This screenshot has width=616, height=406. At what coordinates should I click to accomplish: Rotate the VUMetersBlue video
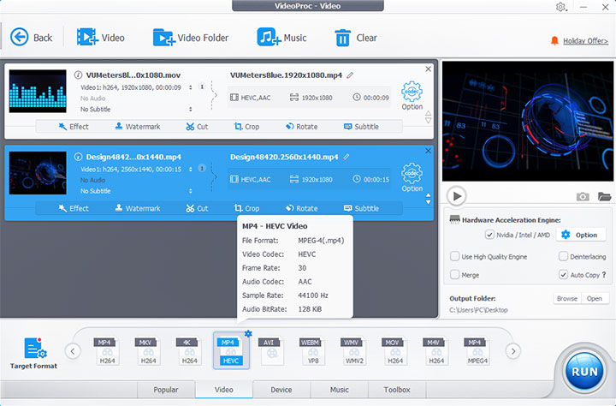302,126
